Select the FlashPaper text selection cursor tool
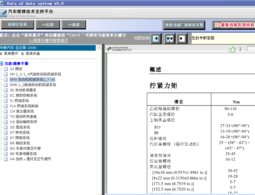Viewport: 255px width, 195px height. (240, 49)
